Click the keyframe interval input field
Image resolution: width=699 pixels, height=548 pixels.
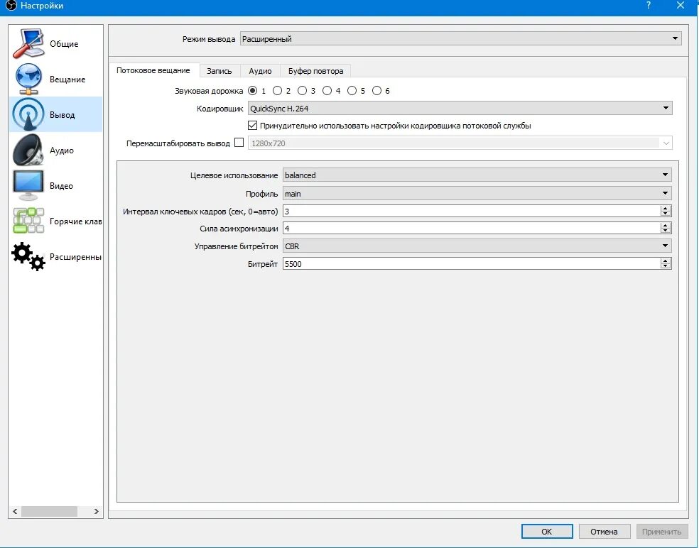point(471,212)
